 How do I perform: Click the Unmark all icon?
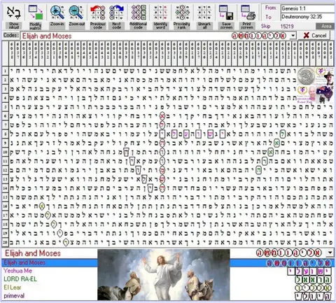tap(204, 12)
